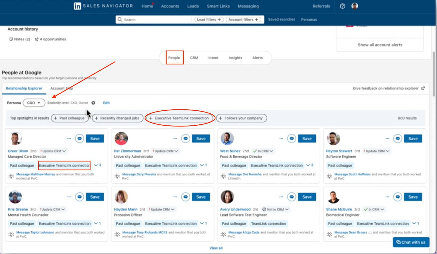The image size is (437, 254).
Task: Message Peyton Stewart via chat icon
Action: 397,138
